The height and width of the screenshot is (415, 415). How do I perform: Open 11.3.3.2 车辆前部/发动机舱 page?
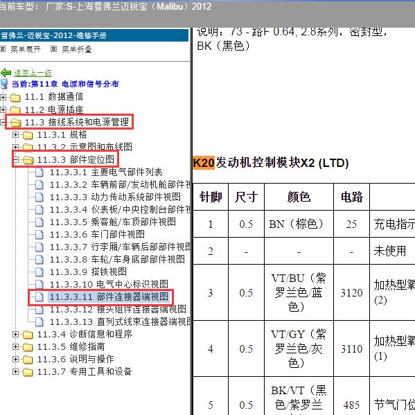(x=120, y=185)
